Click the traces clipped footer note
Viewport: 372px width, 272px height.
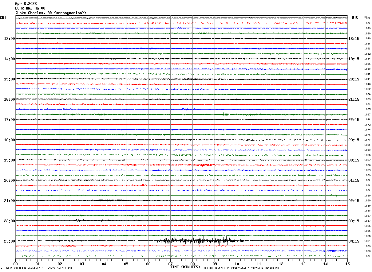[x=241, y=268]
